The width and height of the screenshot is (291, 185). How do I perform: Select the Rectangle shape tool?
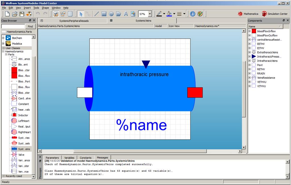coord(104,14)
